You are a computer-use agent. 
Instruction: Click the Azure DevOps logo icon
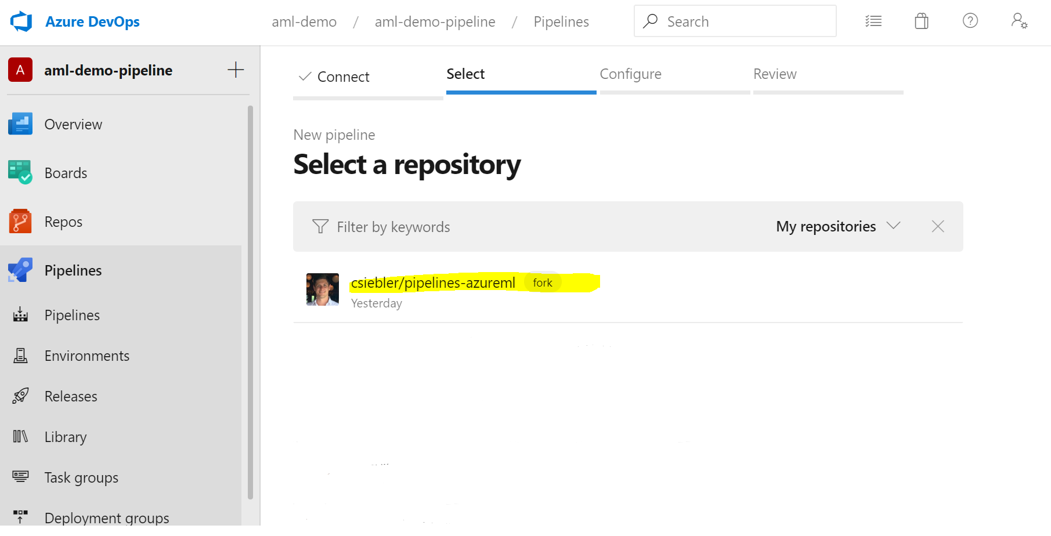point(21,21)
